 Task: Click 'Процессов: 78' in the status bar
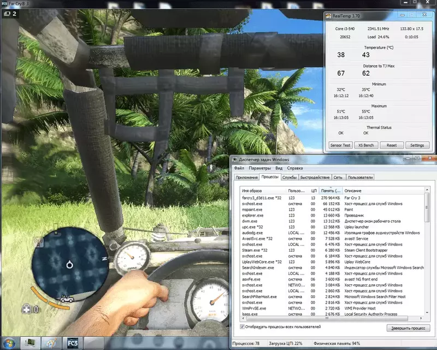[246, 343]
